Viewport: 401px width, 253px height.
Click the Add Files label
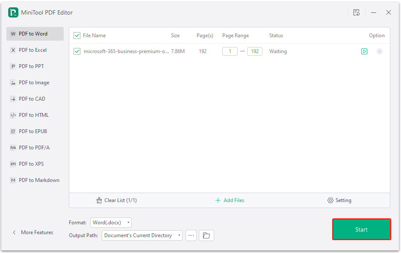point(234,200)
